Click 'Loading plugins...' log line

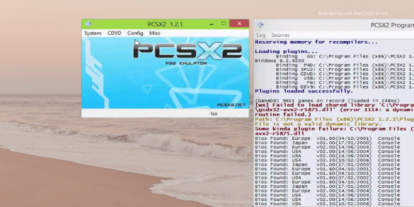pyautogui.click(x=286, y=51)
